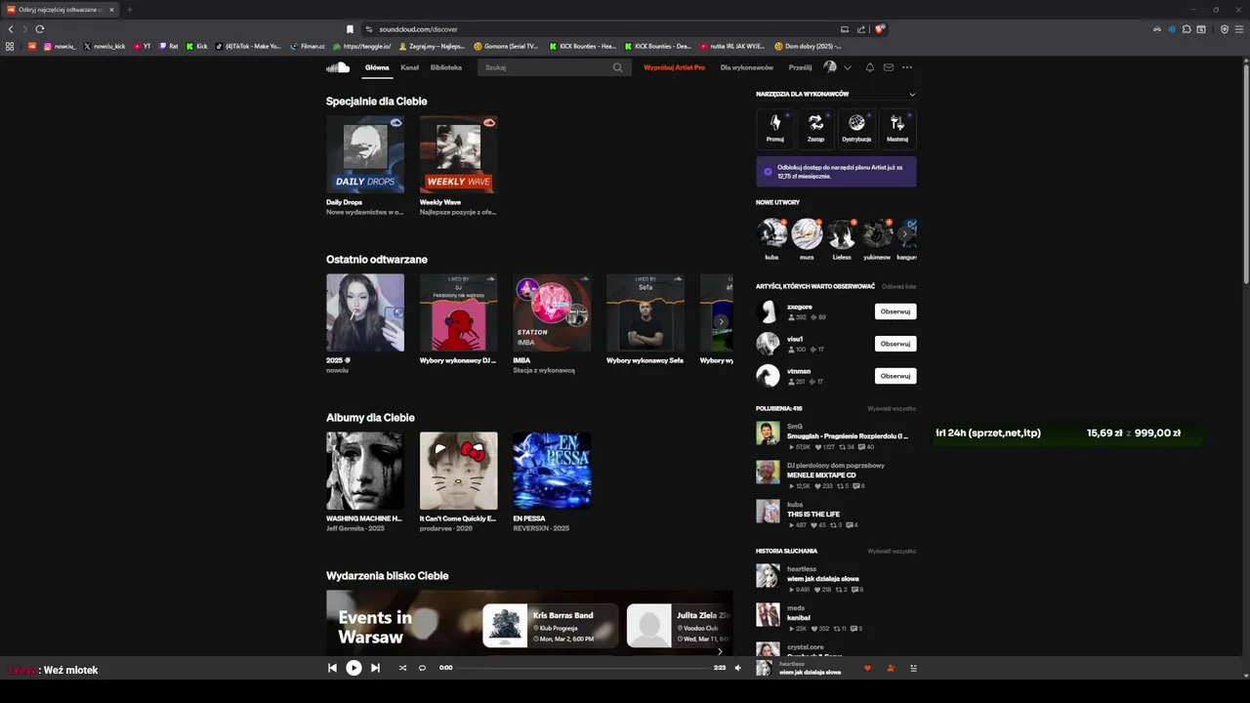Open Dla wykonawców menu item
Image resolution: width=1250 pixels, height=703 pixels.
click(747, 67)
